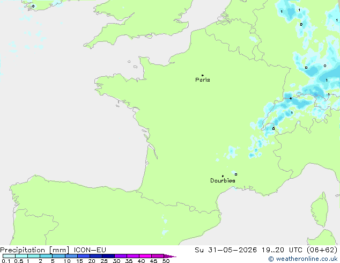Image resolution: width=340 pixels, height=263 pixels.
Task: Select the 45–50 mm legend color swatch
Action: click(158, 256)
